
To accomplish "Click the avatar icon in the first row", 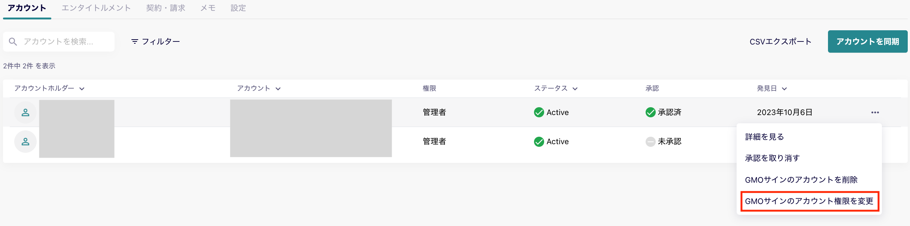I will tap(25, 112).
